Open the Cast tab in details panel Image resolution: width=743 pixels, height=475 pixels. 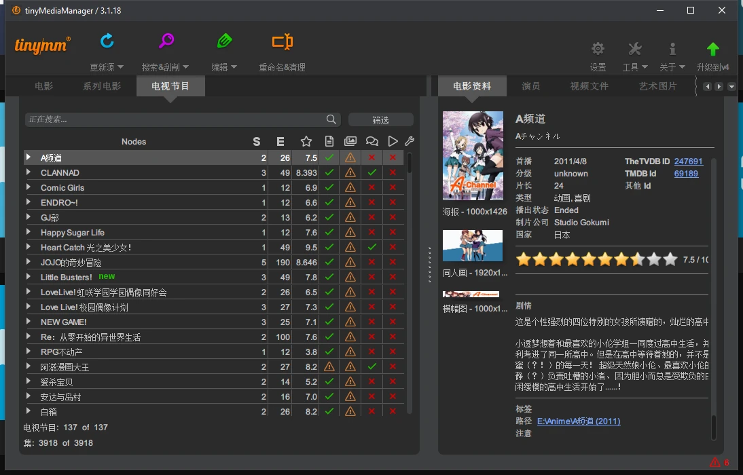coord(531,86)
